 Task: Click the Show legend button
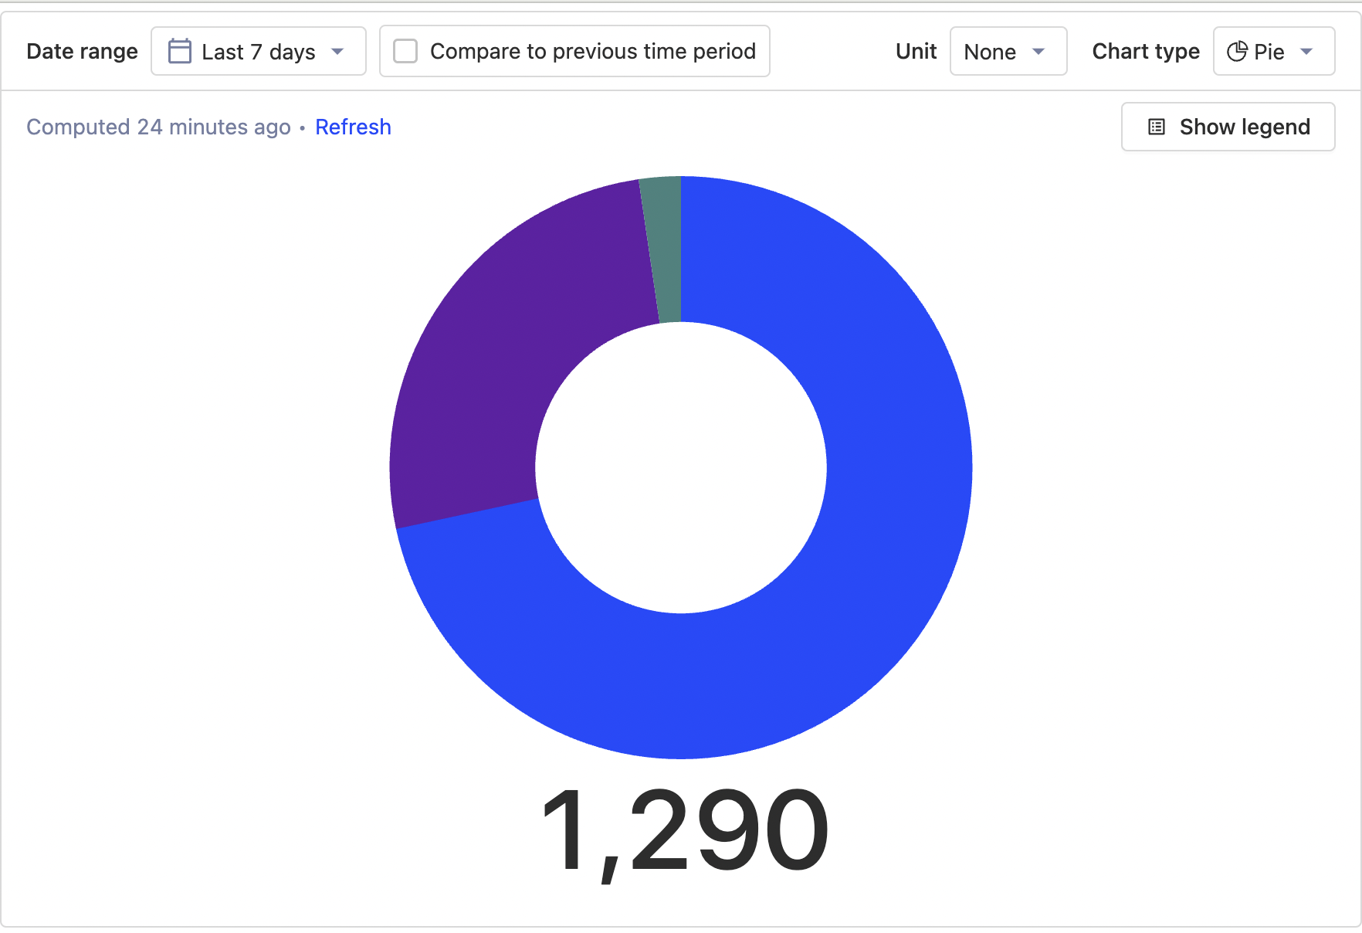pyautogui.click(x=1228, y=127)
